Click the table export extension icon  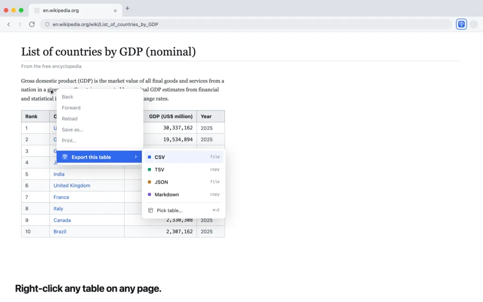pyautogui.click(x=461, y=24)
